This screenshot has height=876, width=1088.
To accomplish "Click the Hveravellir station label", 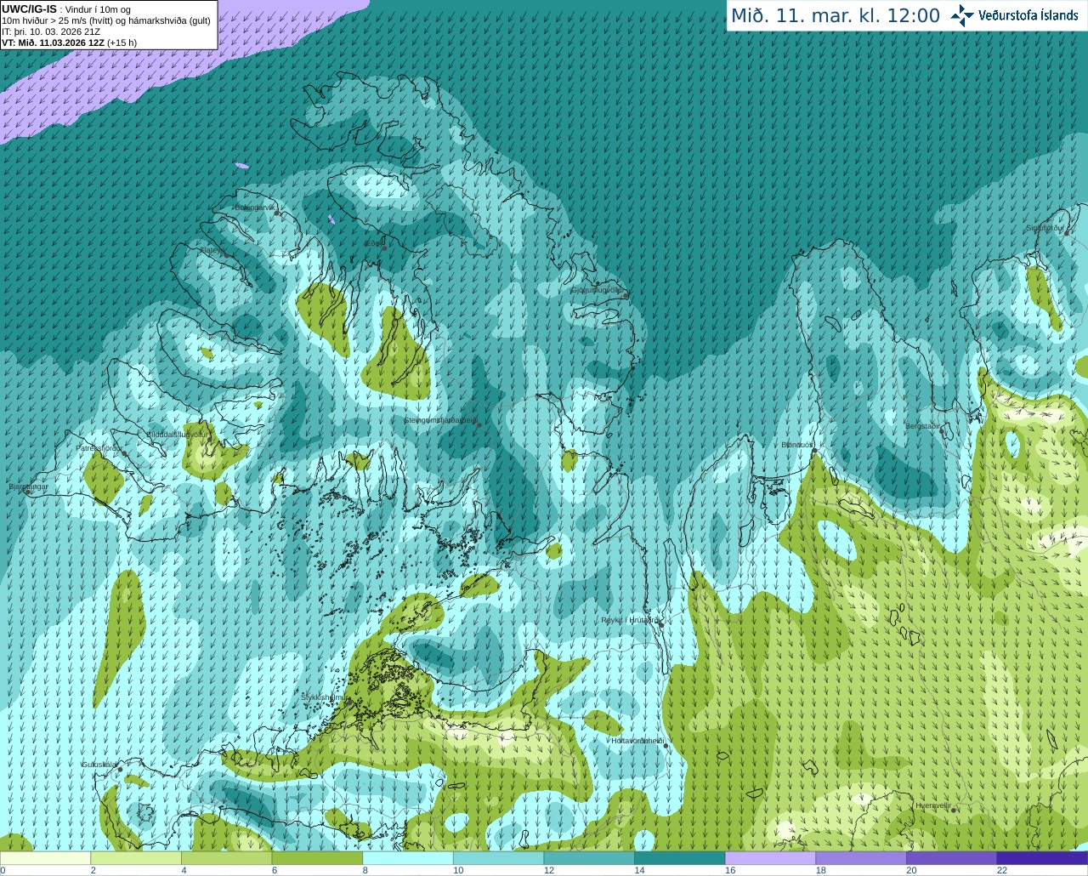I will pyautogui.click(x=932, y=805).
